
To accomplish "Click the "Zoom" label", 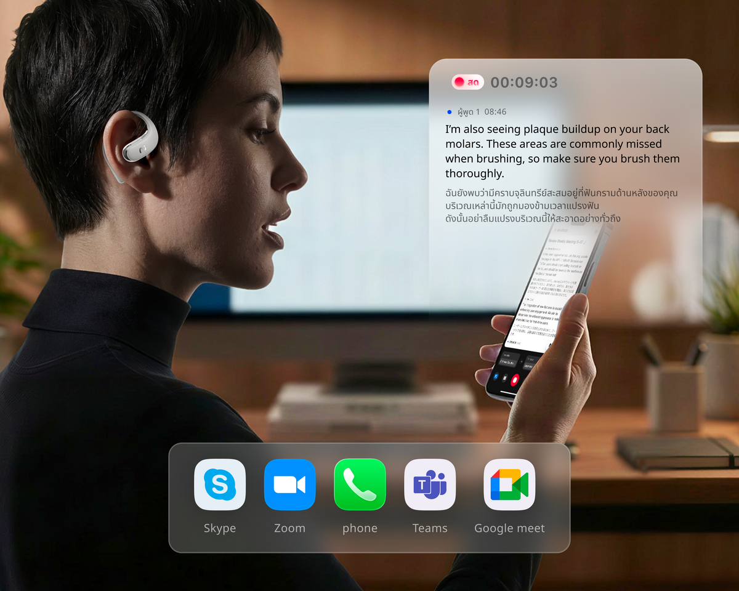I will click(x=290, y=528).
